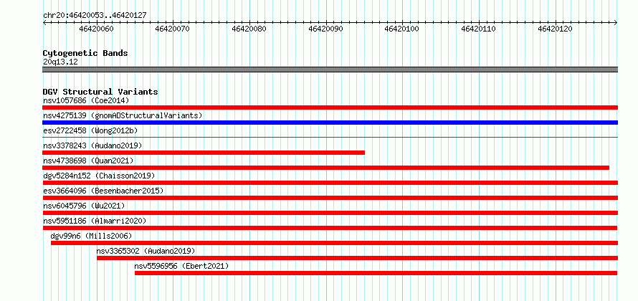638x301 pixels.
Task: Click ruler position 46420090
Action: click(326, 29)
